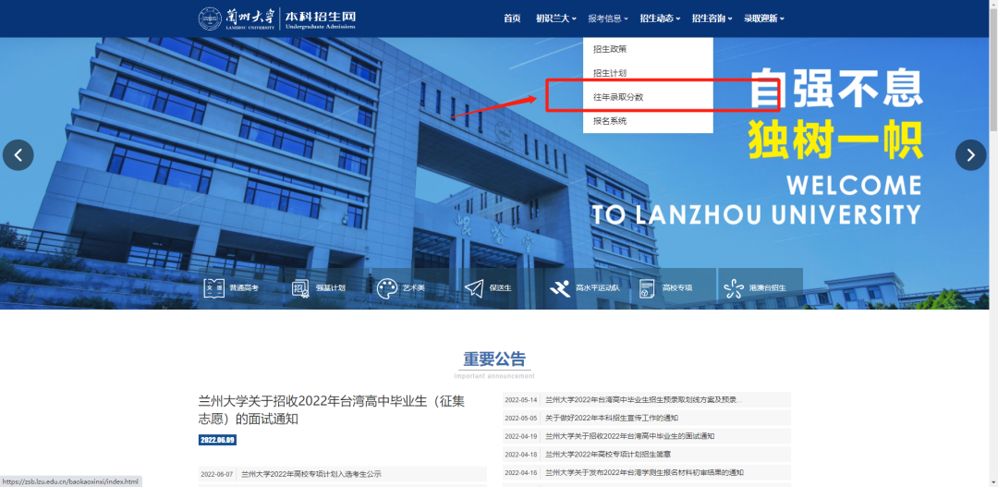
Task: Go to next banner slide
Action: 970,154
